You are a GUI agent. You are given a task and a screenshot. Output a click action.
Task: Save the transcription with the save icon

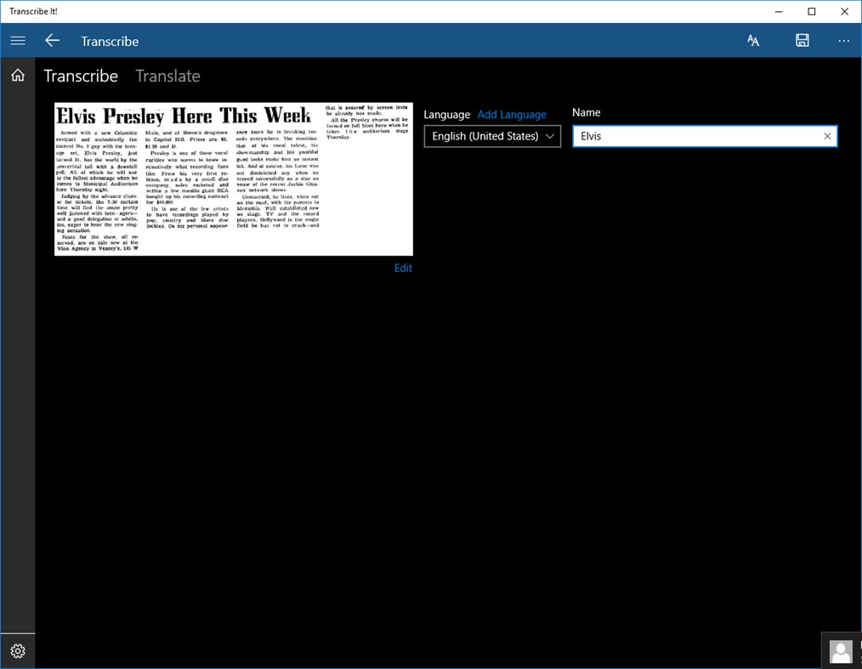[801, 40]
